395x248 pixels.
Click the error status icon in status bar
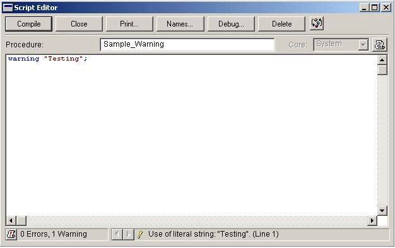pos(11,234)
